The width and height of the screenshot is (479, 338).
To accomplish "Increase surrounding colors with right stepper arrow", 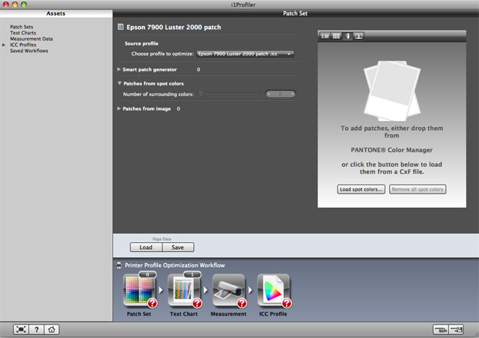I will click(x=293, y=94).
